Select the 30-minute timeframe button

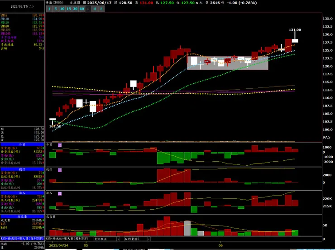pos(75,9)
